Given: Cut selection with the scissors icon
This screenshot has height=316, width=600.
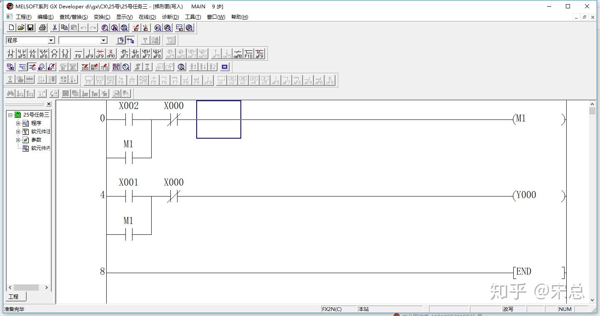Looking at the screenshot, I should [54, 27].
